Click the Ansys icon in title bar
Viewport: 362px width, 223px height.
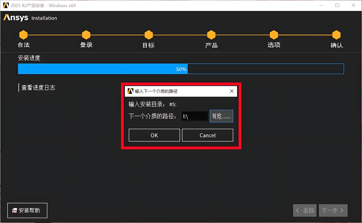coord(6,5)
